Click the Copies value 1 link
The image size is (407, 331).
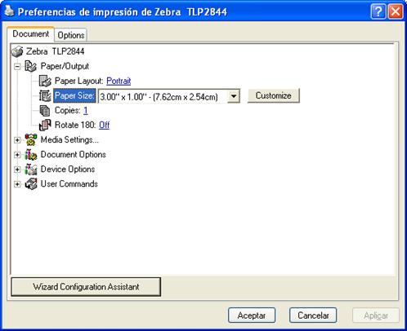86,110
